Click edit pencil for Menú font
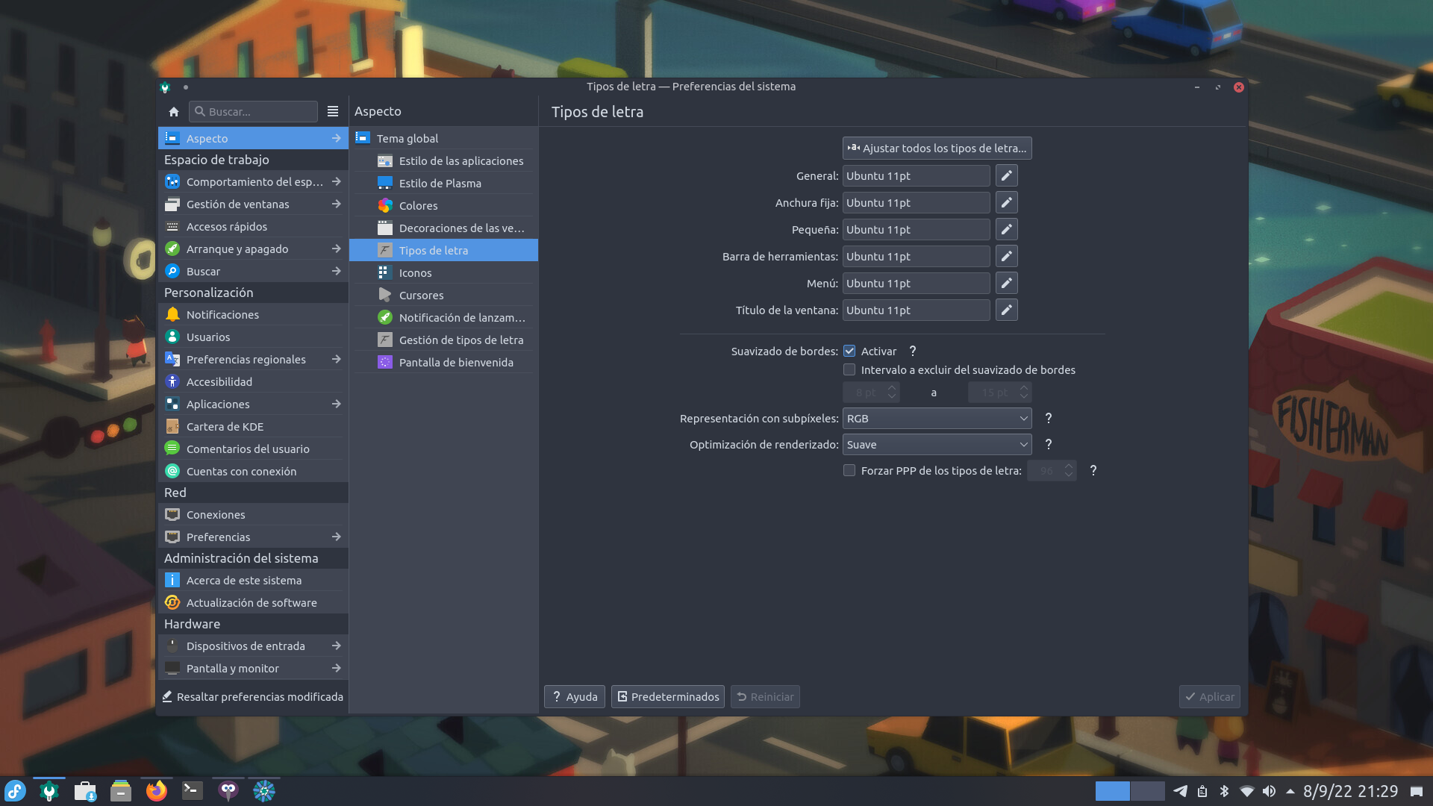 tap(1006, 284)
